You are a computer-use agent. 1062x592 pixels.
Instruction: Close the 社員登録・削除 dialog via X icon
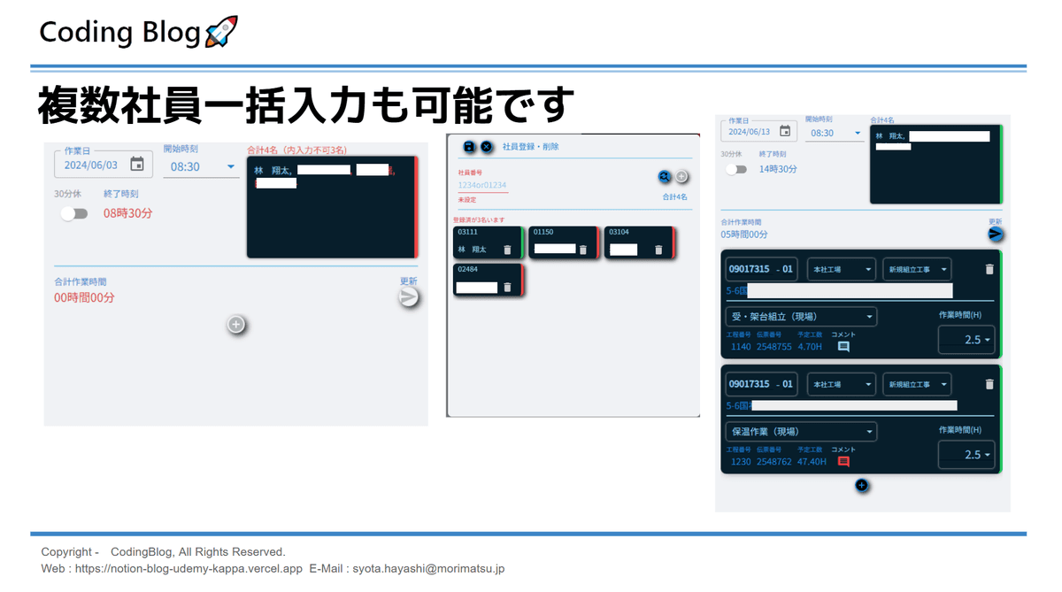click(486, 146)
